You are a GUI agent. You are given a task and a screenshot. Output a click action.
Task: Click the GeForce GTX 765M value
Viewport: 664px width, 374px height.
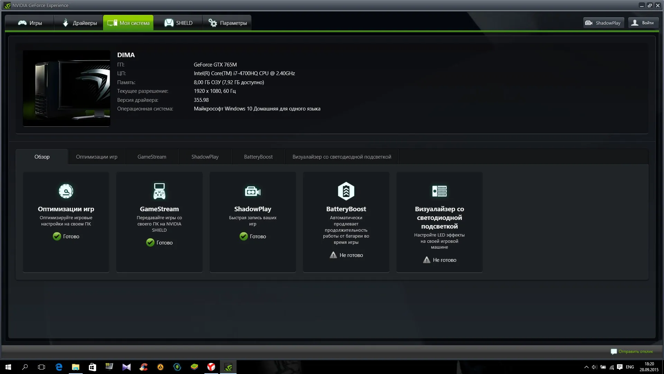[215, 65]
